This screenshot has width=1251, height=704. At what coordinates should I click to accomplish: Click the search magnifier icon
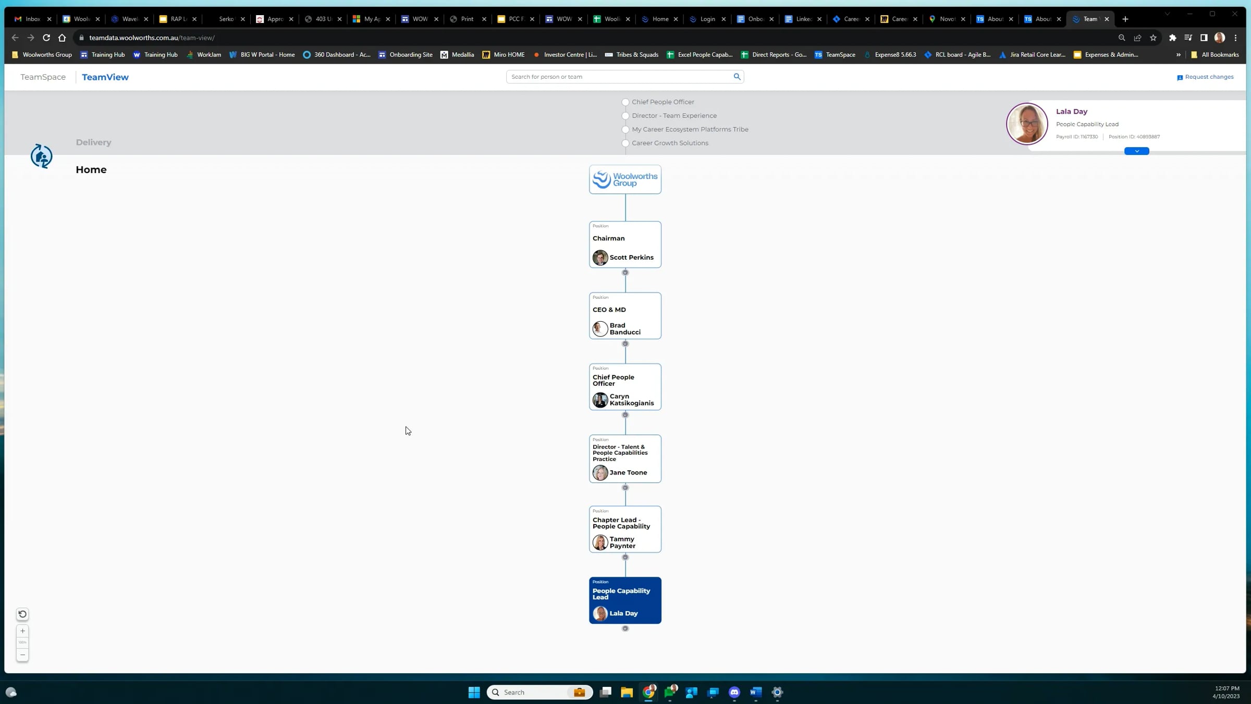coord(737,77)
